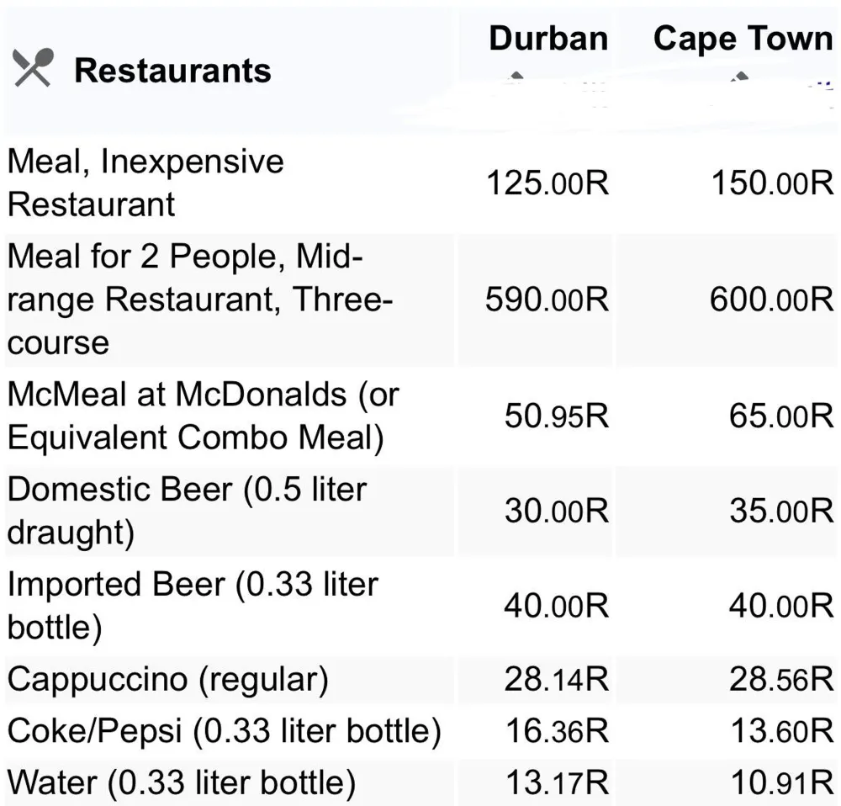Image resolution: width=841 pixels, height=806 pixels.
Task: Click Durban price 125.00R for inexpensive meal
Action: pos(547,183)
